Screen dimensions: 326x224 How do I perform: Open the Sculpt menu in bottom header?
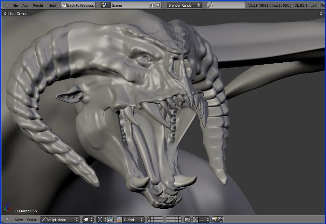point(32,220)
